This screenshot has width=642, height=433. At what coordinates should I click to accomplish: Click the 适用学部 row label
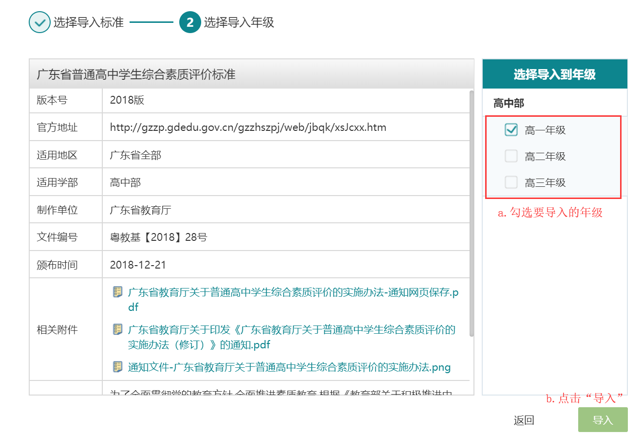coord(57,183)
